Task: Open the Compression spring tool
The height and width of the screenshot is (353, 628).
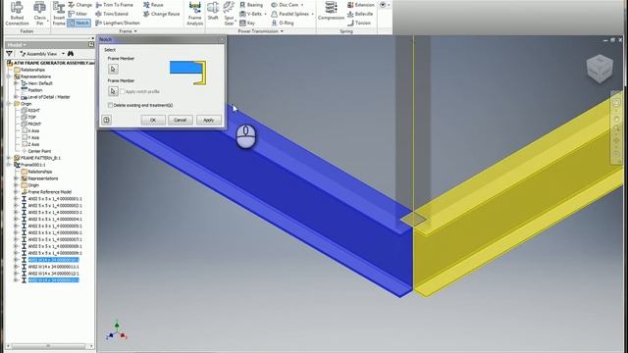Action: 331,11
